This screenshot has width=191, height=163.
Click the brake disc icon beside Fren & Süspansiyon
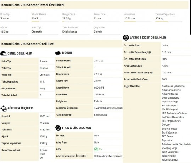click(x=58, y=128)
